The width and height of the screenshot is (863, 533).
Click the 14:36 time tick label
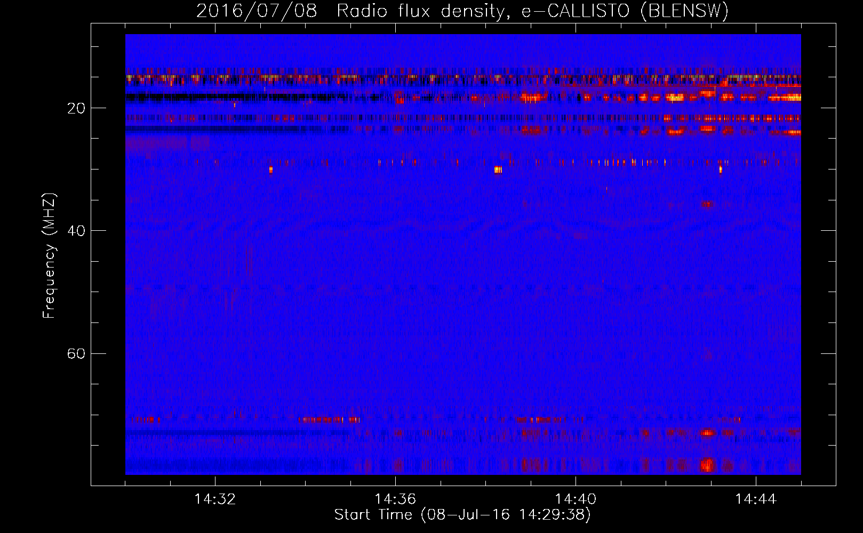395,499
